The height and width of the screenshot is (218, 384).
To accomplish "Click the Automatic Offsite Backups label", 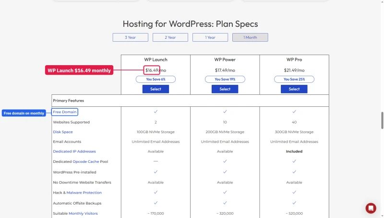I will click(x=77, y=203).
